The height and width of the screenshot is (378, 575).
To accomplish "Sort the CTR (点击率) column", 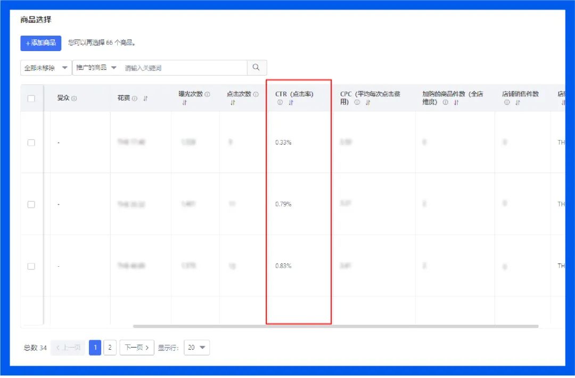I will pyautogui.click(x=291, y=102).
